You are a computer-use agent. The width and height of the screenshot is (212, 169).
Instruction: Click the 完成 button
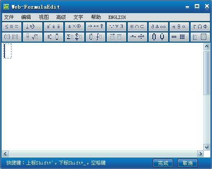click(x=163, y=163)
